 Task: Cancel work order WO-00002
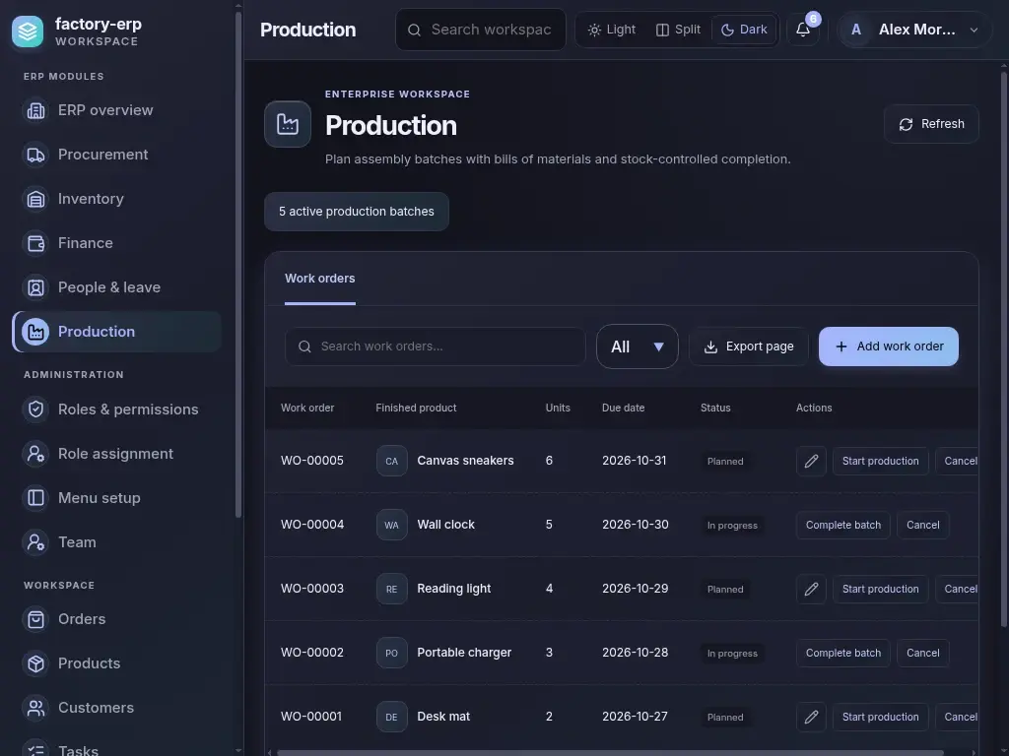pyautogui.click(x=922, y=653)
